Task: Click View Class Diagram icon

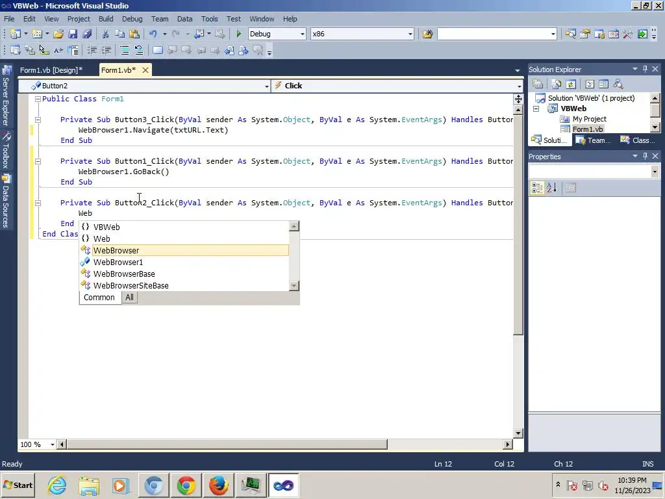Action: pos(618,84)
